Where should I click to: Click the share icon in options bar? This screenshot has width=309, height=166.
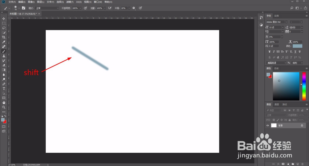[306, 8]
